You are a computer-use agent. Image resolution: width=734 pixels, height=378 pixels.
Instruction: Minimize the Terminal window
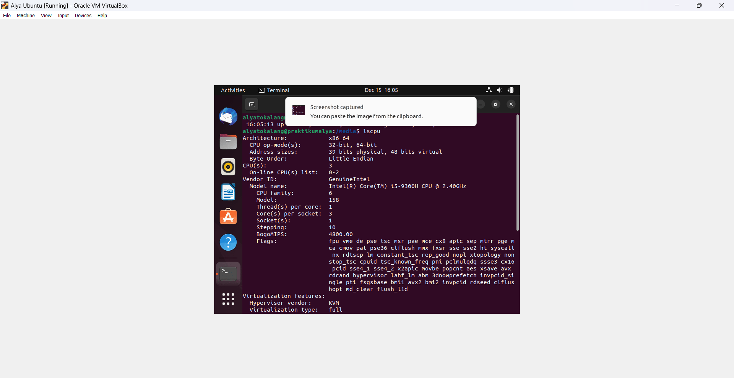coord(481,104)
